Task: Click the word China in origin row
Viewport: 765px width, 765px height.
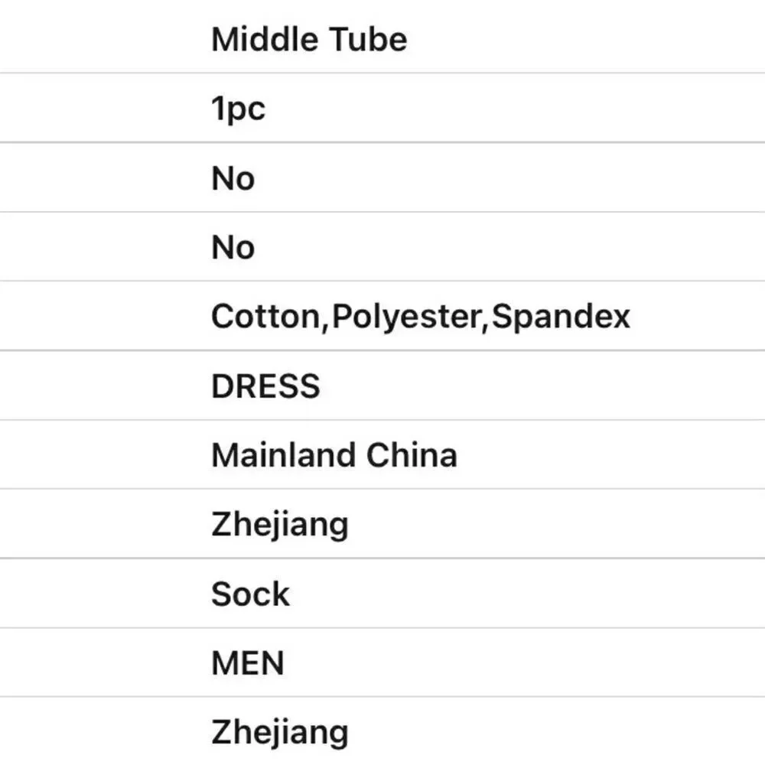Action: (412, 455)
